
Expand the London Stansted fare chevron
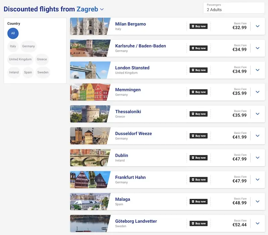[258, 70]
